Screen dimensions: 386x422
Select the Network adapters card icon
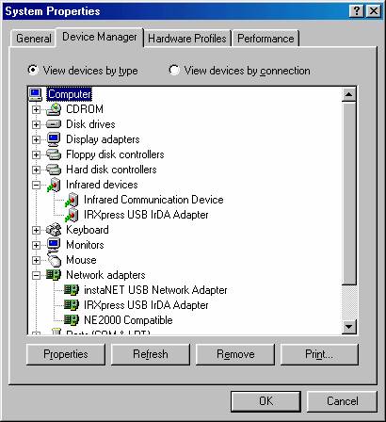tap(54, 275)
